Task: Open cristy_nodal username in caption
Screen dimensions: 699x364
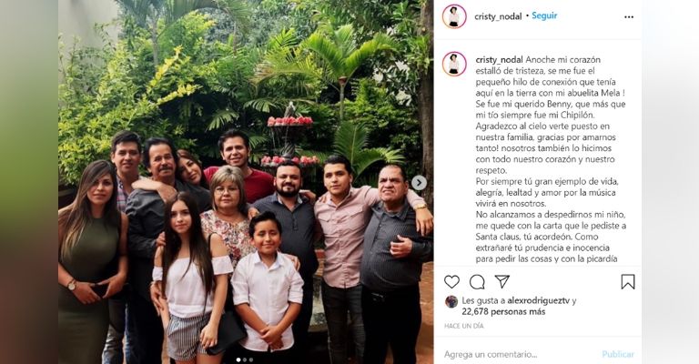Action: point(500,60)
